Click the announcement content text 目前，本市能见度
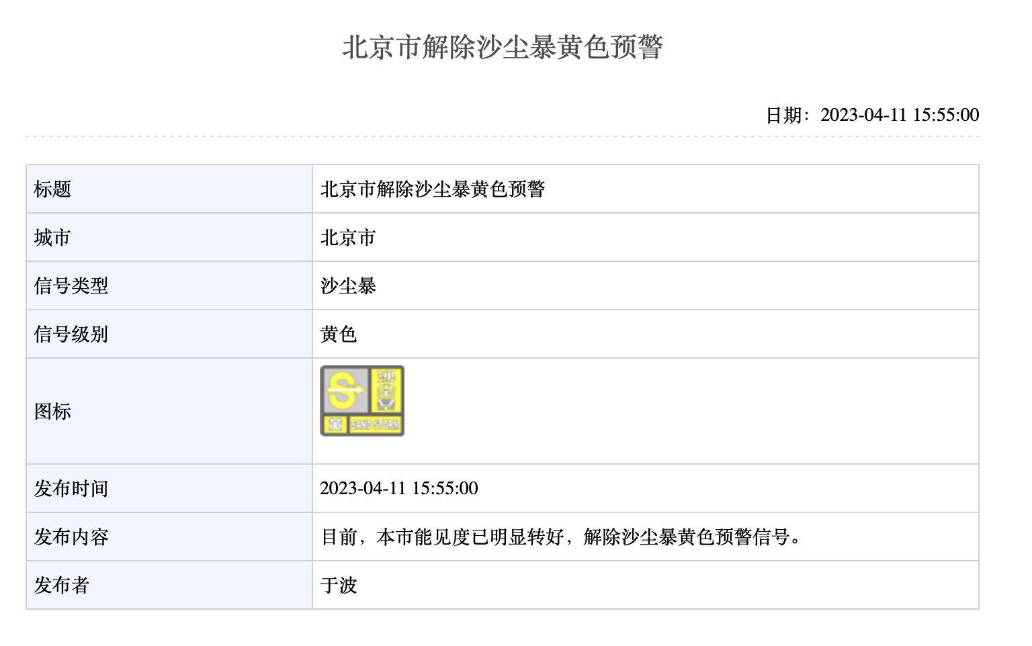Viewport: 1032px width, 646px height. 395,537
